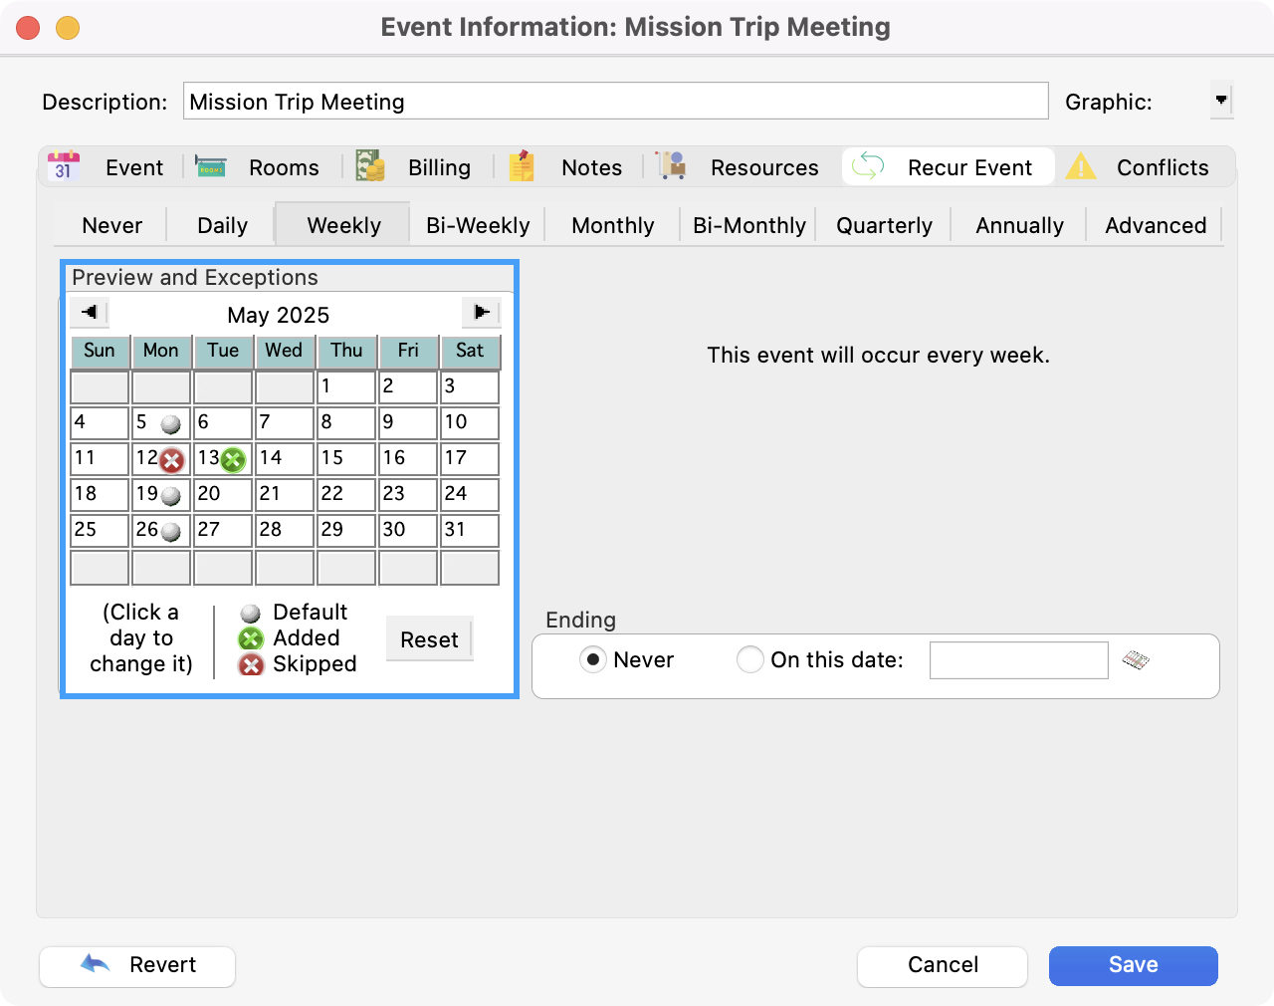Switch to the Bi-Weekly recurrence tab
Screen dimensions: 1274x1006
pyautogui.click(x=478, y=225)
